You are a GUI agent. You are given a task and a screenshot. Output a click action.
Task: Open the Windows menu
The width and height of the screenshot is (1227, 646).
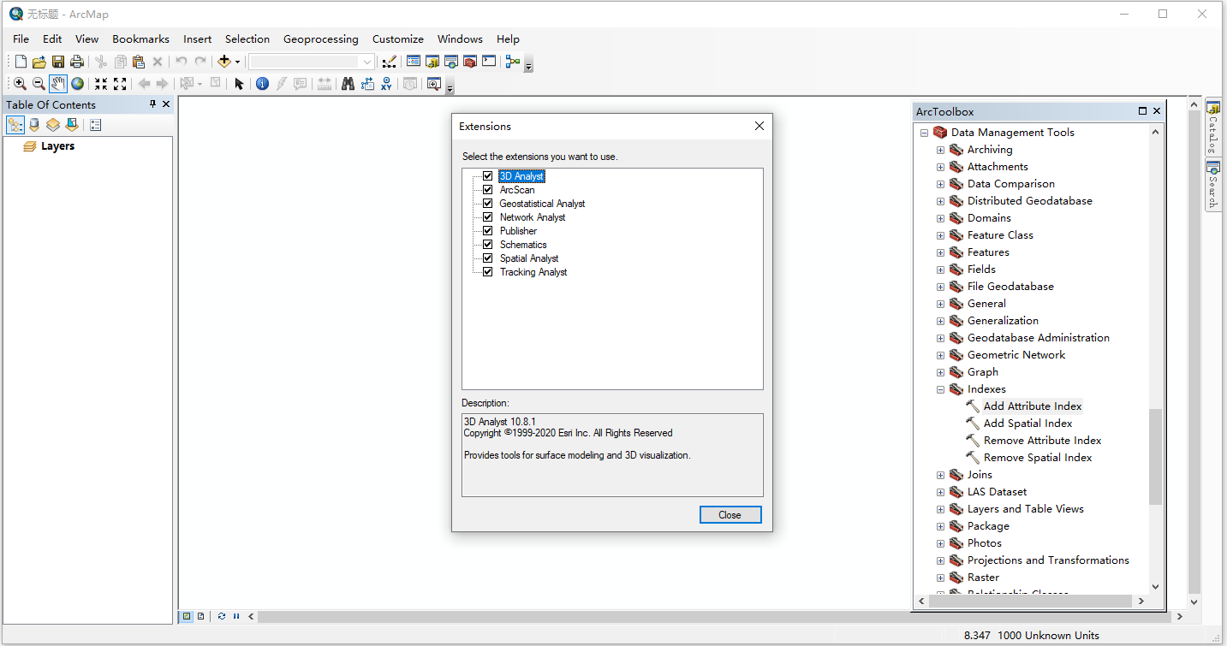pyautogui.click(x=460, y=39)
